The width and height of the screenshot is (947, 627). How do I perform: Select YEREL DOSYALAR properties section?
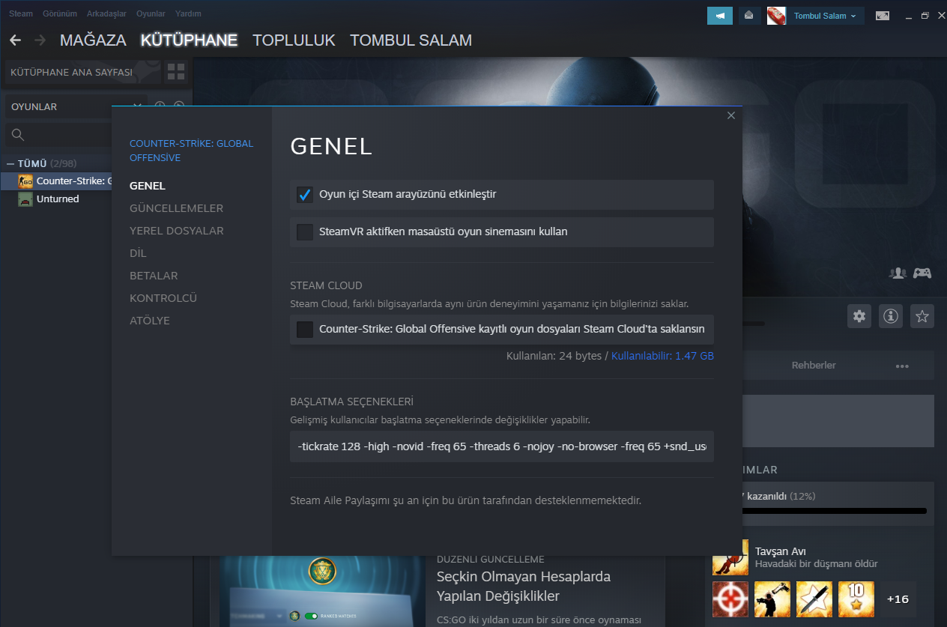coord(177,231)
